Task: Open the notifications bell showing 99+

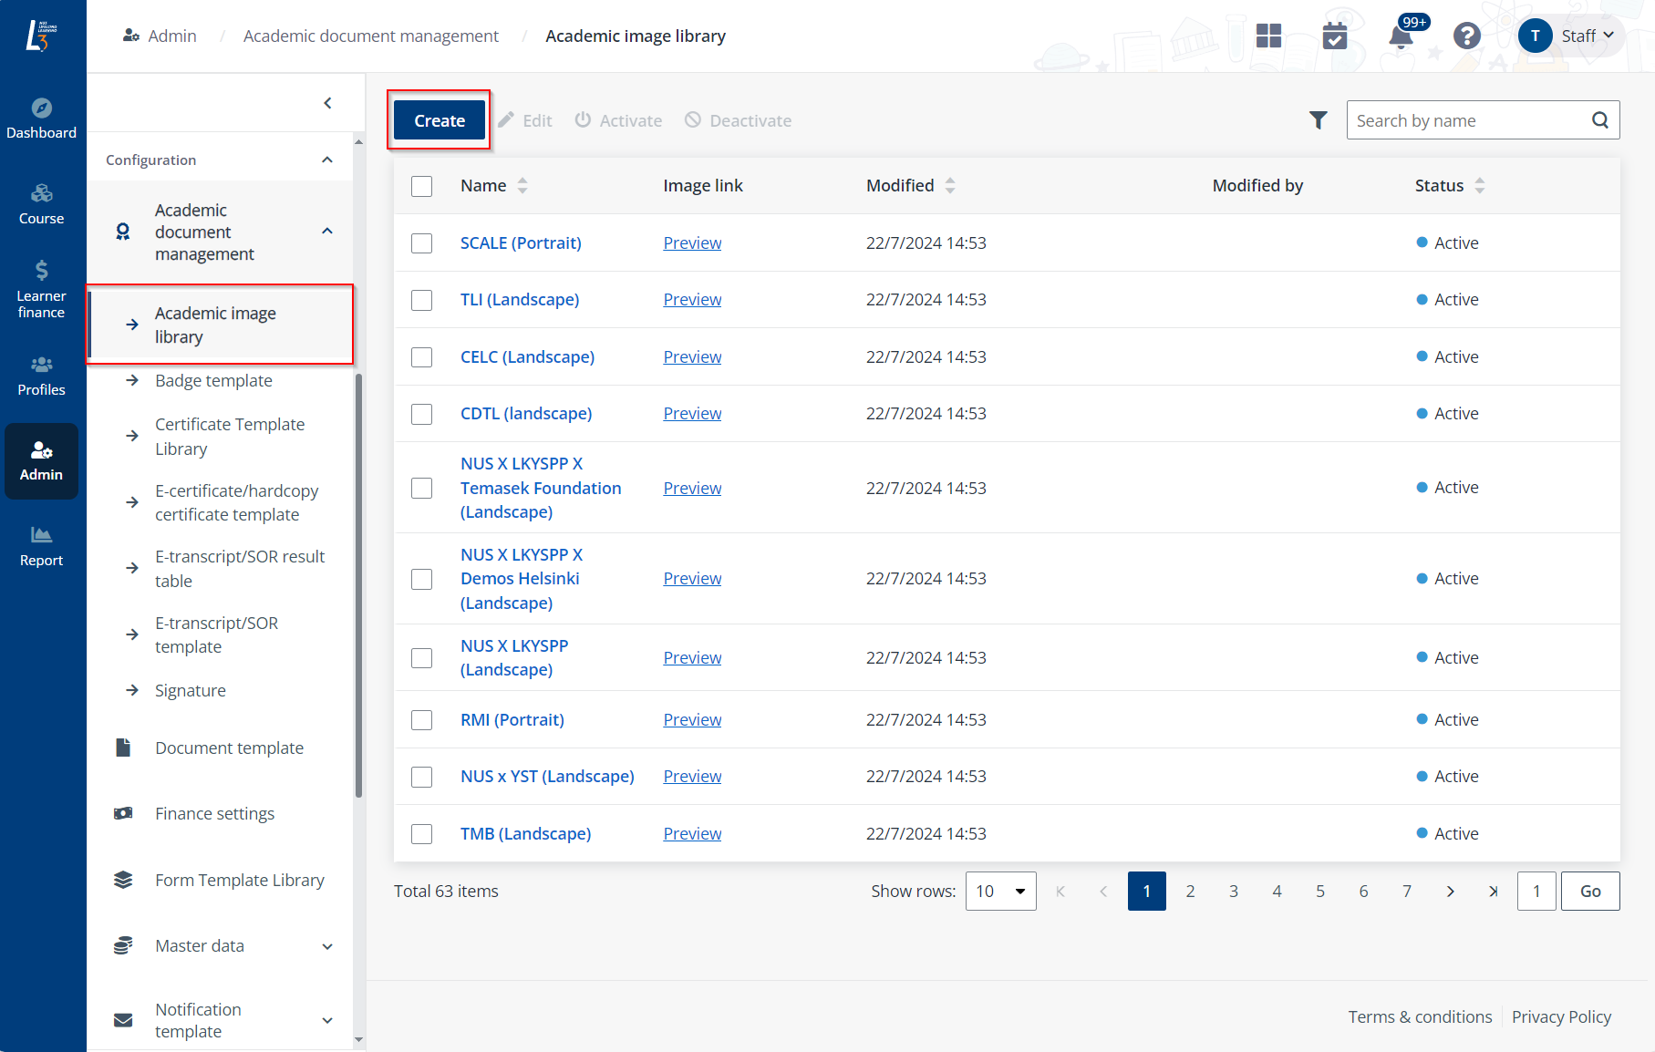Action: point(1401,36)
